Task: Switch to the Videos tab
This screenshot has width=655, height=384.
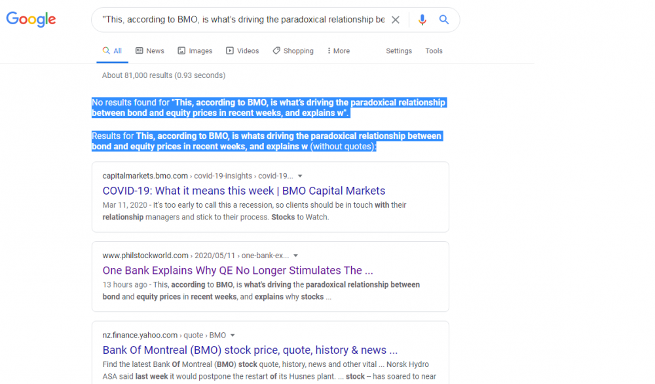Action: (243, 51)
